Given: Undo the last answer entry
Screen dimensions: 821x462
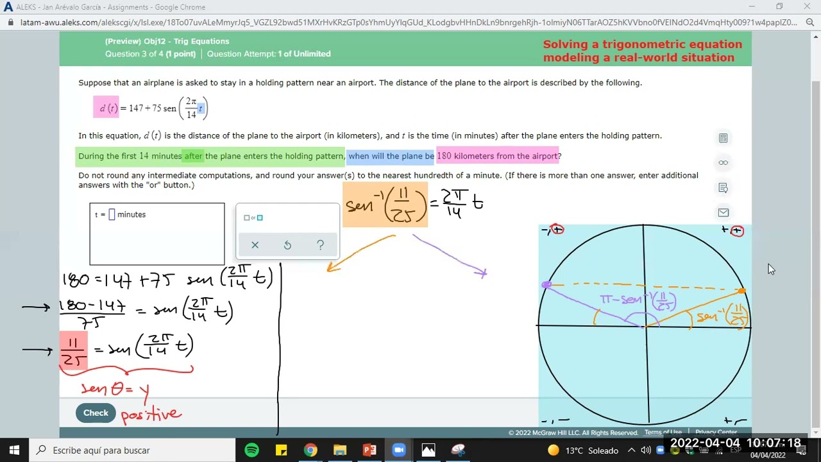Looking at the screenshot, I should pos(287,245).
